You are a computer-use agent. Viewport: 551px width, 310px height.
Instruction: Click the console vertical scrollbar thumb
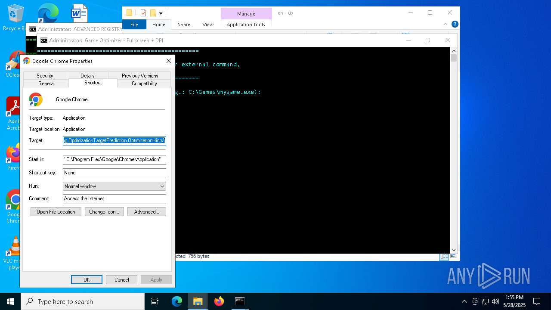[x=454, y=58]
